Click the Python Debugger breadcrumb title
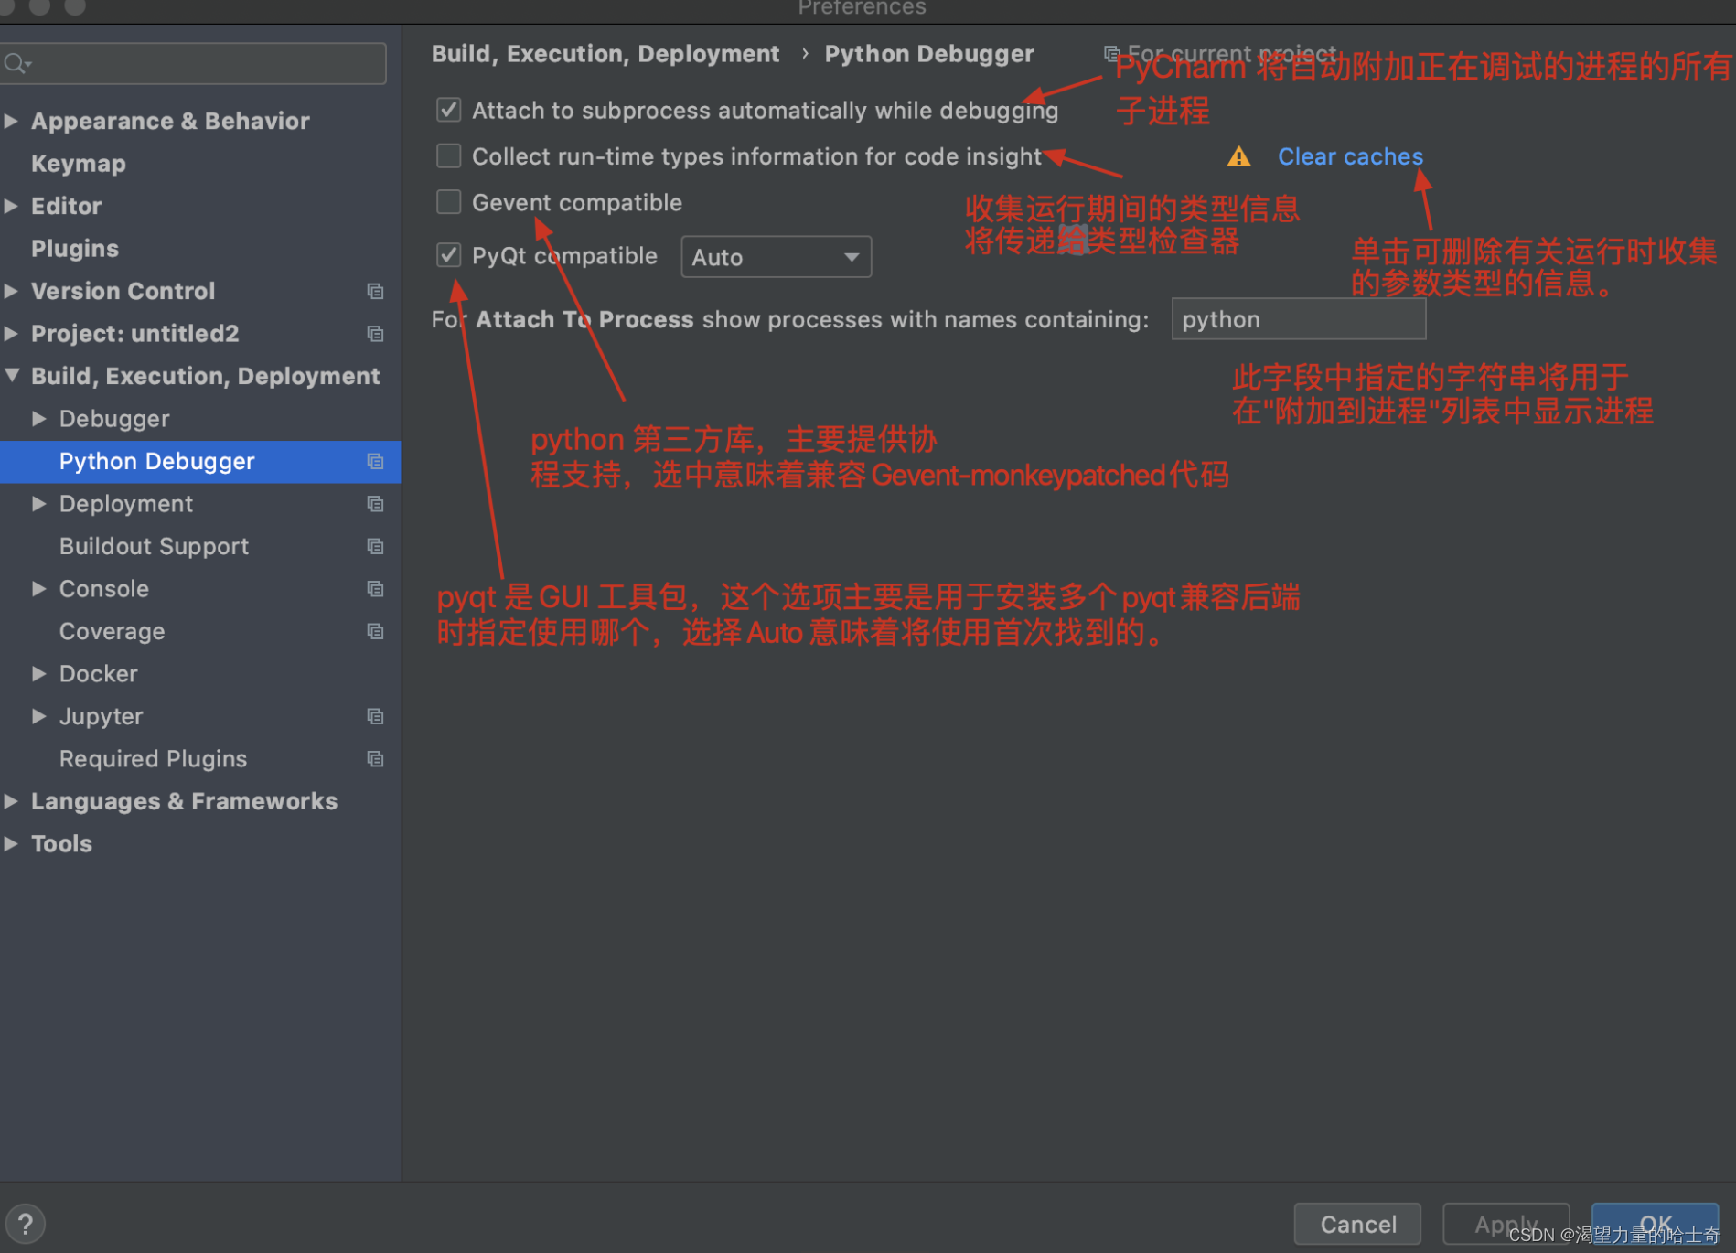Image resolution: width=1736 pixels, height=1253 pixels. tap(929, 54)
